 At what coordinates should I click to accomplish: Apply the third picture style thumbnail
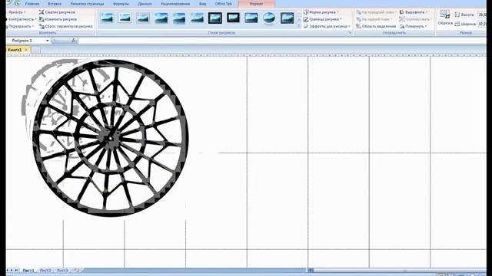[143, 18]
